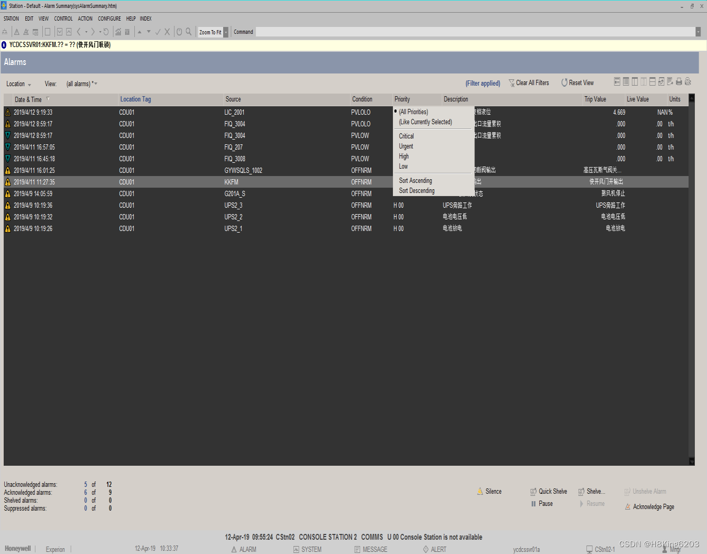Image resolution: width=707 pixels, height=554 pixels.
Task: Click the Command input field
Action: coord(475,32)
